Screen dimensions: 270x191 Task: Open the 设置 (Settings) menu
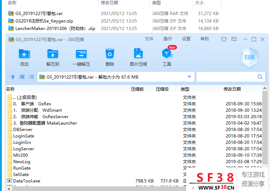pyautogui.click(x=186, y=39)
